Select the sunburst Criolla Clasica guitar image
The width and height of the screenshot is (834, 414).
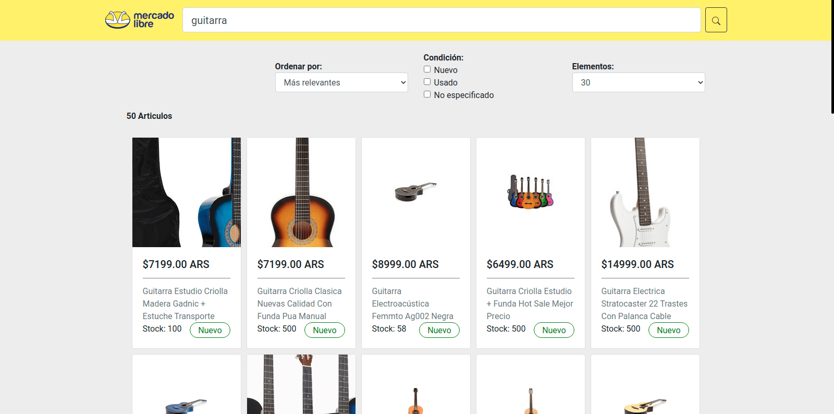[301, 192]
